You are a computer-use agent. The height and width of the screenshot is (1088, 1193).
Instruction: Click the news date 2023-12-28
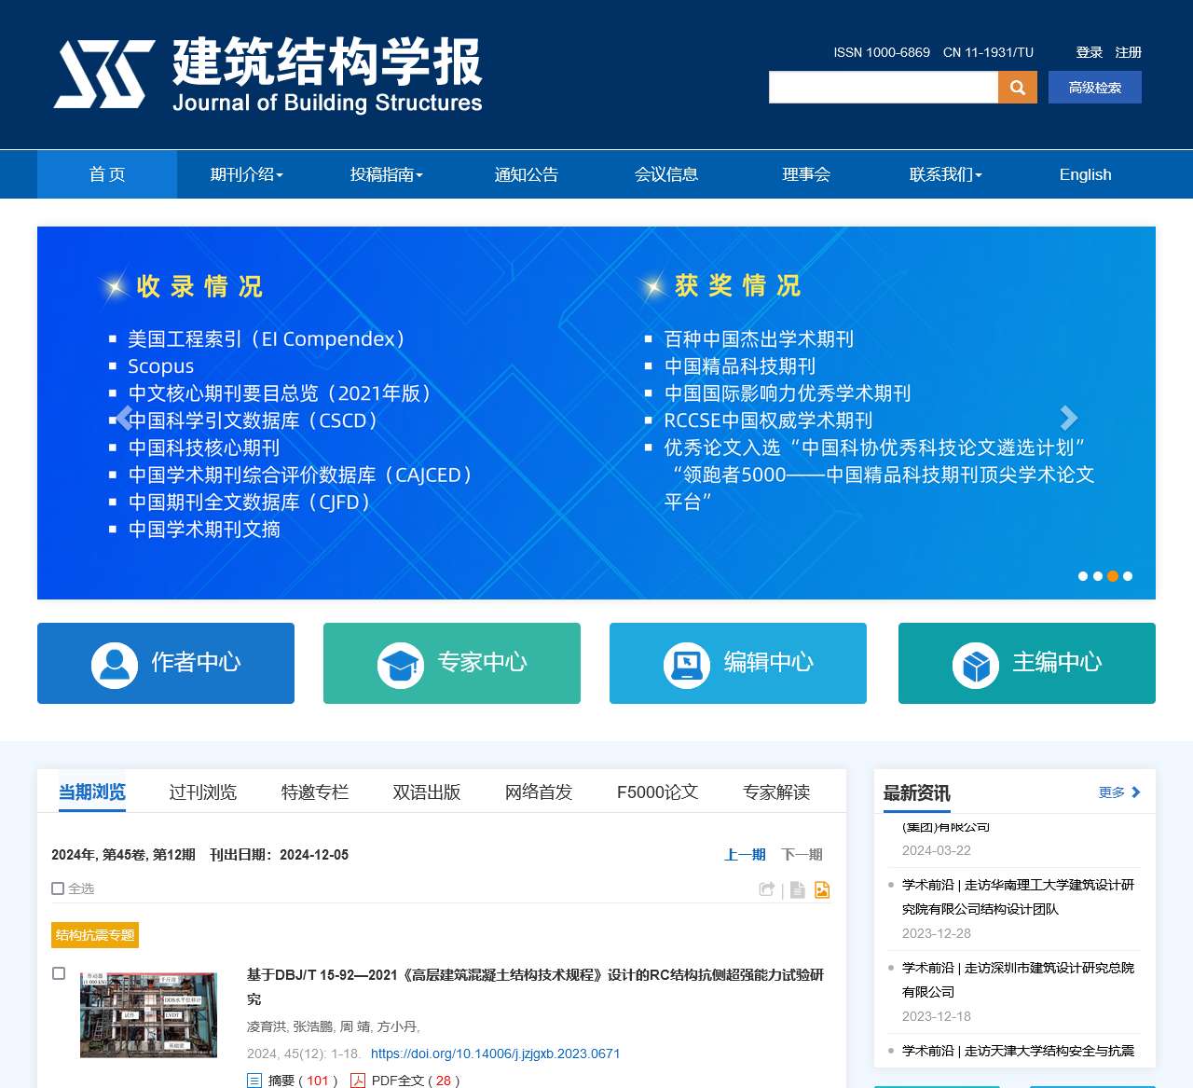click(x=937, y=933)
